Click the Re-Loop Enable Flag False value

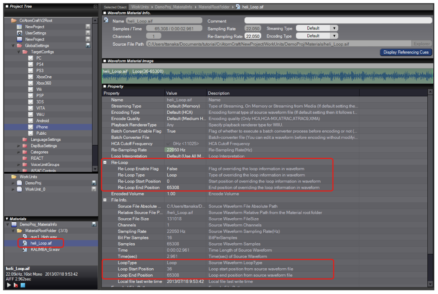coord(172,169)
